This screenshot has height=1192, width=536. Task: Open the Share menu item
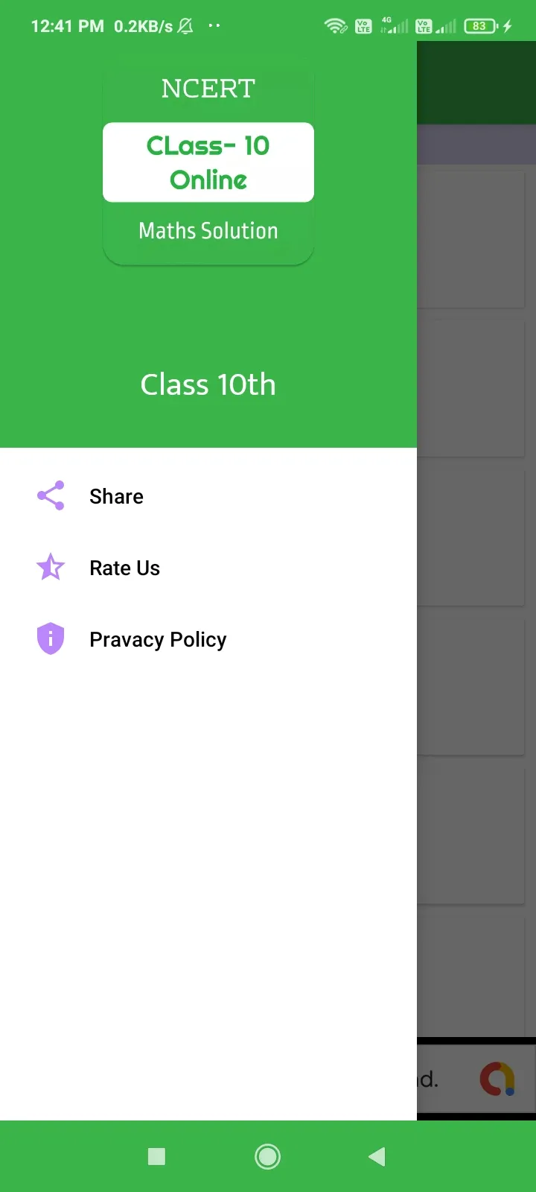tap(116, 496)
